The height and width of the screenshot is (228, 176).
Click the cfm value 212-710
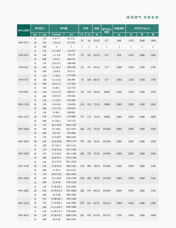[71, 88]
